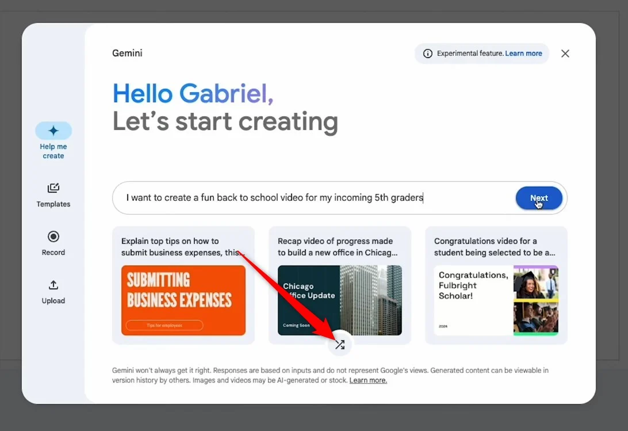Viewport: 628px width, 431px height.
Task: Select the Help me create sparkle icon
Action: [x=53, y=131]
